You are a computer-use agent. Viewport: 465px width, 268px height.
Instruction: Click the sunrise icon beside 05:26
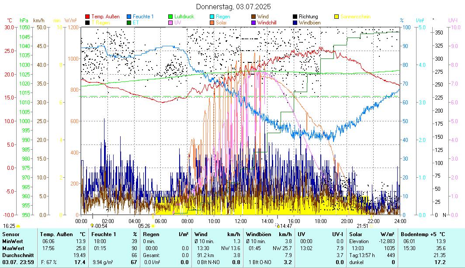point(153,226)
